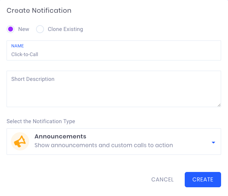Click the blue NAME field label
Viewport: 228px width, 196px height.
coord(17,46)
